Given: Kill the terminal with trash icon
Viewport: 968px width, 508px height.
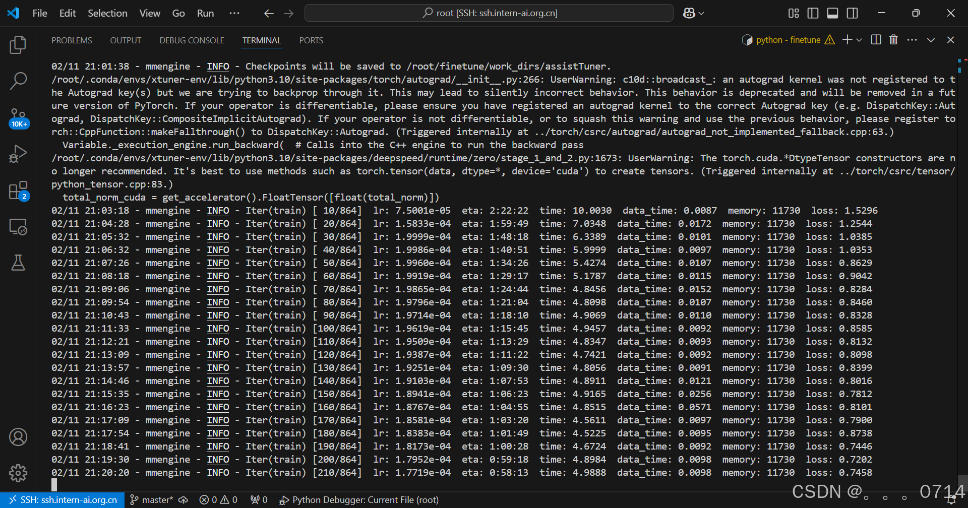Looking at the screenshot, I should click(x=893, y=40).
